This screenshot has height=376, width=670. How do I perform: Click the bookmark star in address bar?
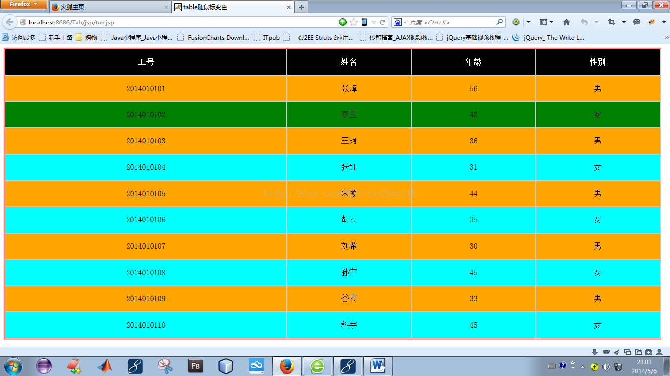(x=354, y=22)
